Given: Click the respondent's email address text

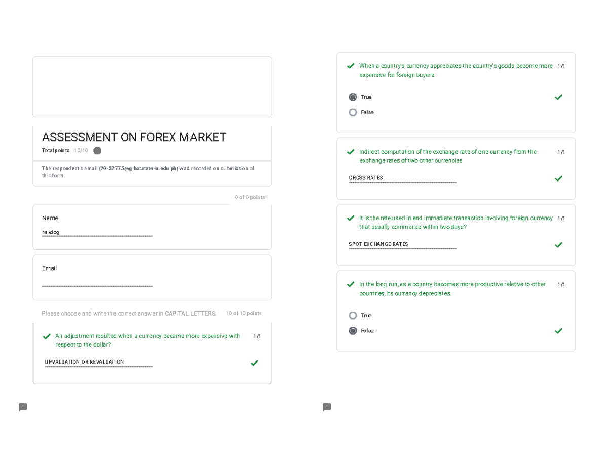Looking at the screenshot, I should 138,168.
